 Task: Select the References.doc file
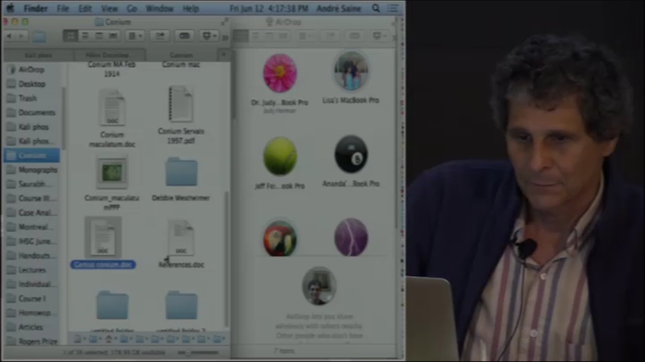point(181,238)
